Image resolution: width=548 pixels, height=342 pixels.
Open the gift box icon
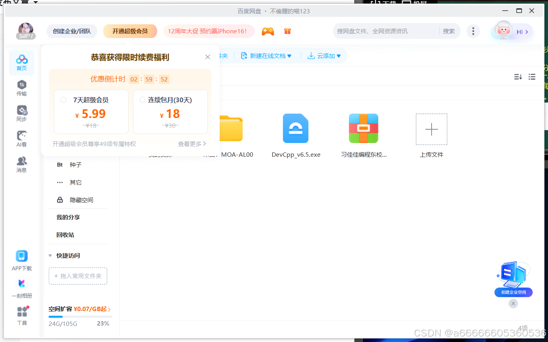(x=287, y=31)
